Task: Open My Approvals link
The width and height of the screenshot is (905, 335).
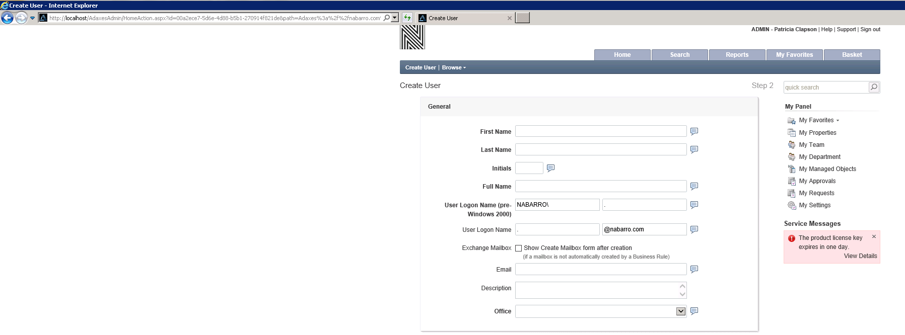Action: [817, 181]
